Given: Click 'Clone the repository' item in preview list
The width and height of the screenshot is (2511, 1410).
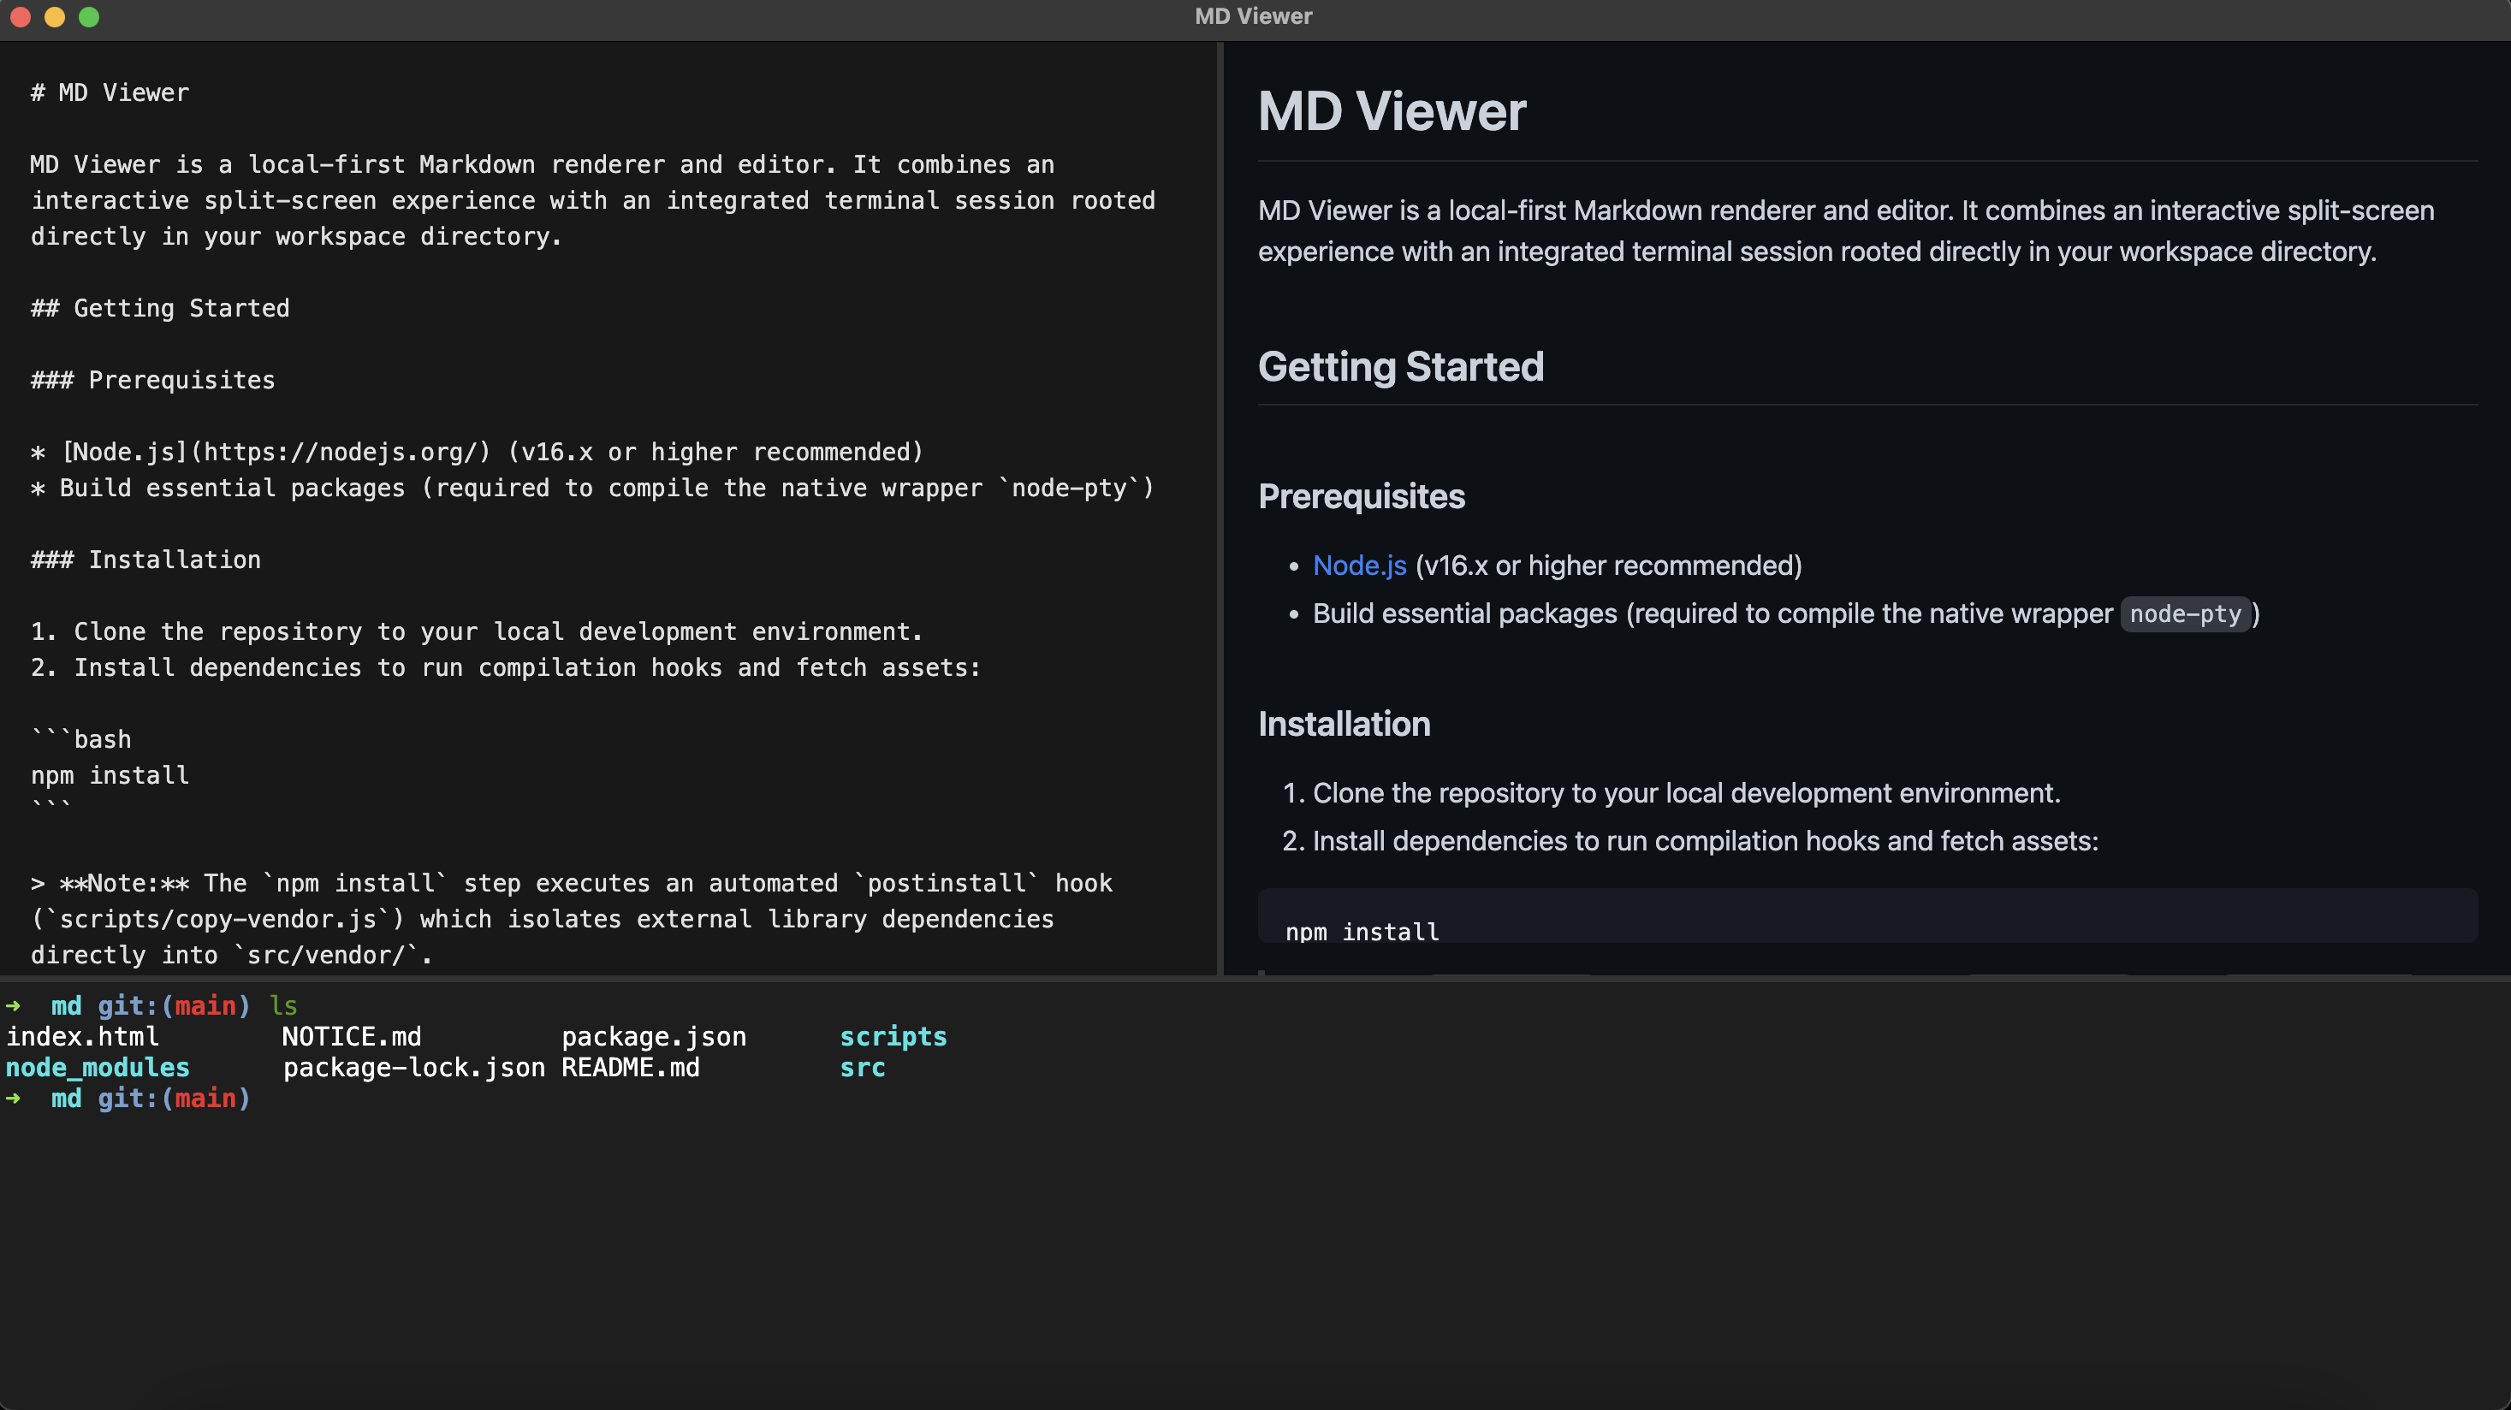Looking at the screenshot, I should tap(1686, 793).
